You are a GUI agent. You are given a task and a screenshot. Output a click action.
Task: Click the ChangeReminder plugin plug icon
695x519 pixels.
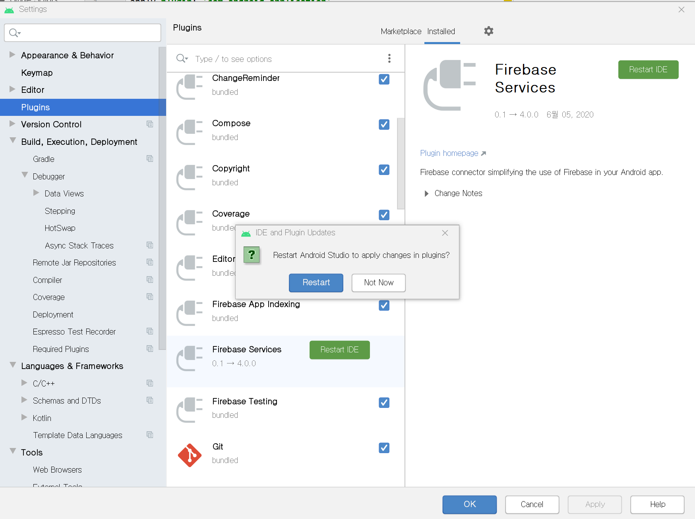190,87
